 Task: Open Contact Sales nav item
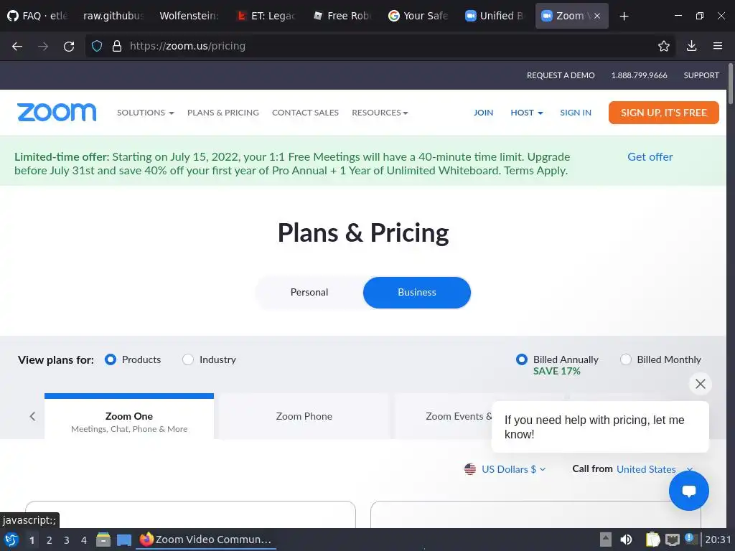coord(305,113)
